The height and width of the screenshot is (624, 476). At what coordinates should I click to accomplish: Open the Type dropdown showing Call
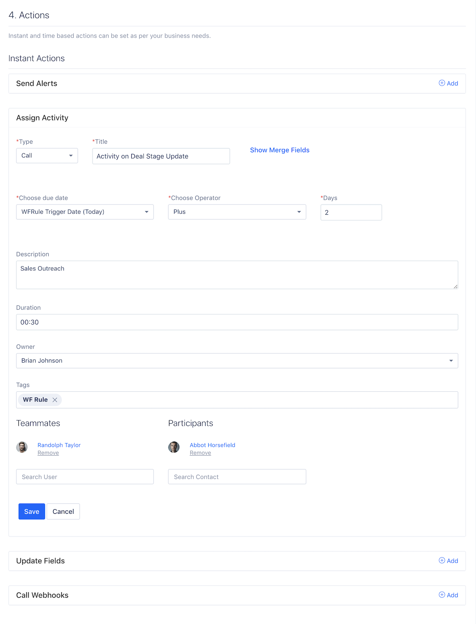pos(47,156)
